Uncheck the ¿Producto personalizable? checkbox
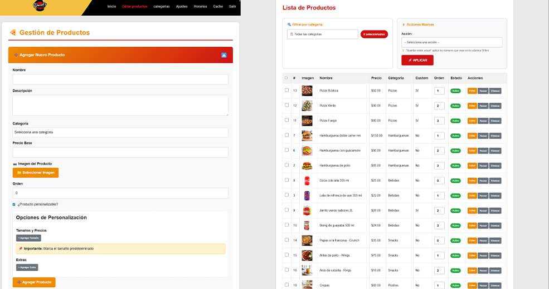The image size is (549, 289). point(14,205)
